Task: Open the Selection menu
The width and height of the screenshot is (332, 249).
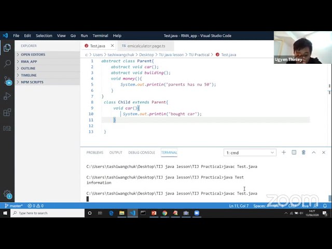Action: point(44,36)
